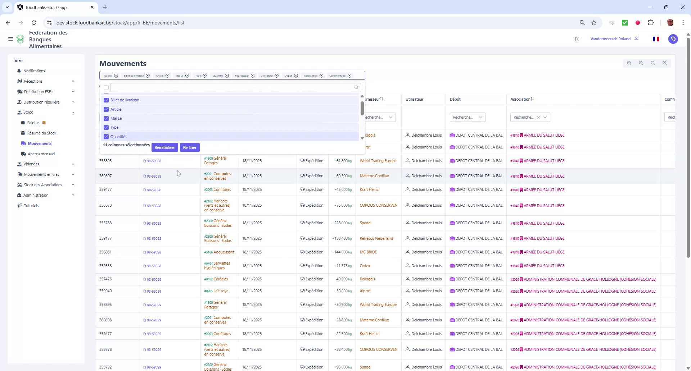Image resolution: width=691 pixels, height=371 pixels.
Task: Select Palettes in the Stock sidebar section
Action: 35,122
